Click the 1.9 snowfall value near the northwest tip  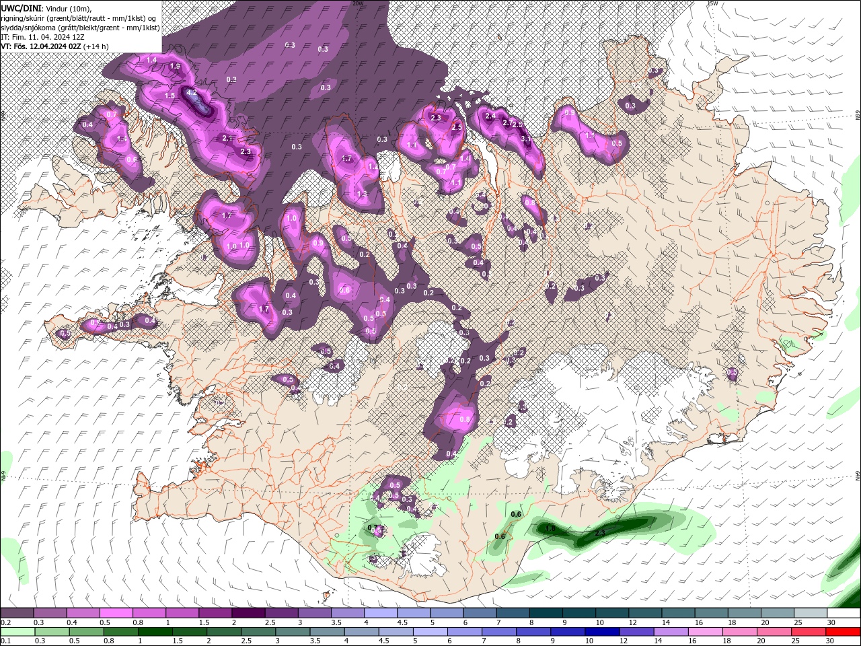tap(175, 67)
